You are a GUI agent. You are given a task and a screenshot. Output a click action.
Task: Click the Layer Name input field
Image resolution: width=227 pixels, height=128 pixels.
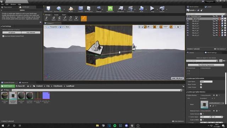(x=206, y=81)
